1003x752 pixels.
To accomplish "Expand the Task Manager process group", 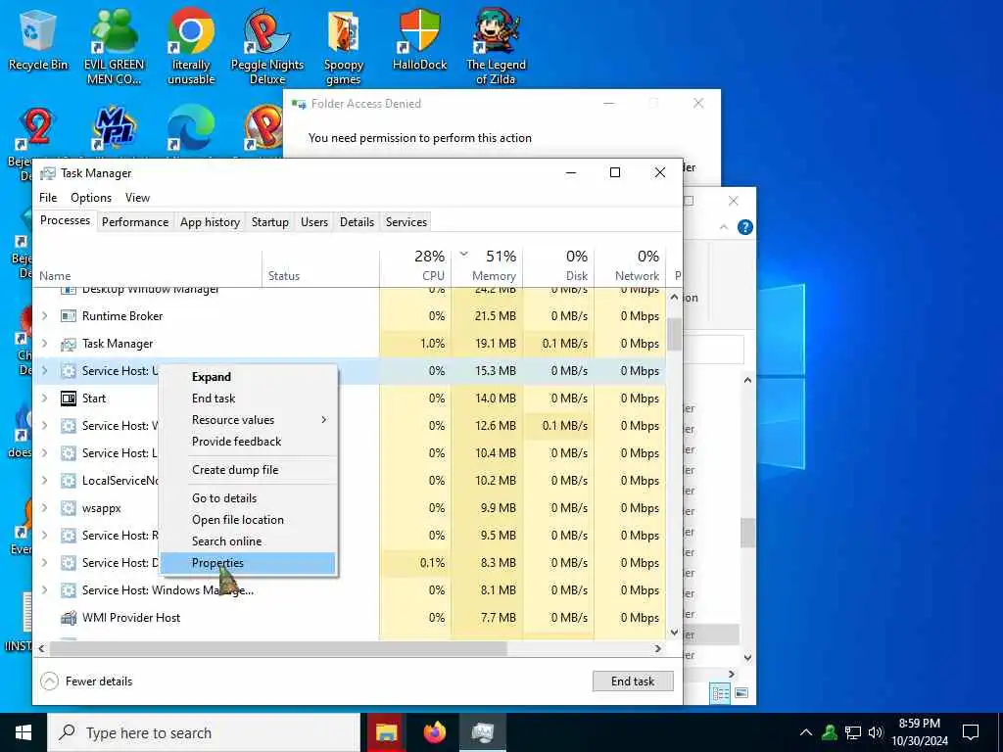I will point(45,344).
